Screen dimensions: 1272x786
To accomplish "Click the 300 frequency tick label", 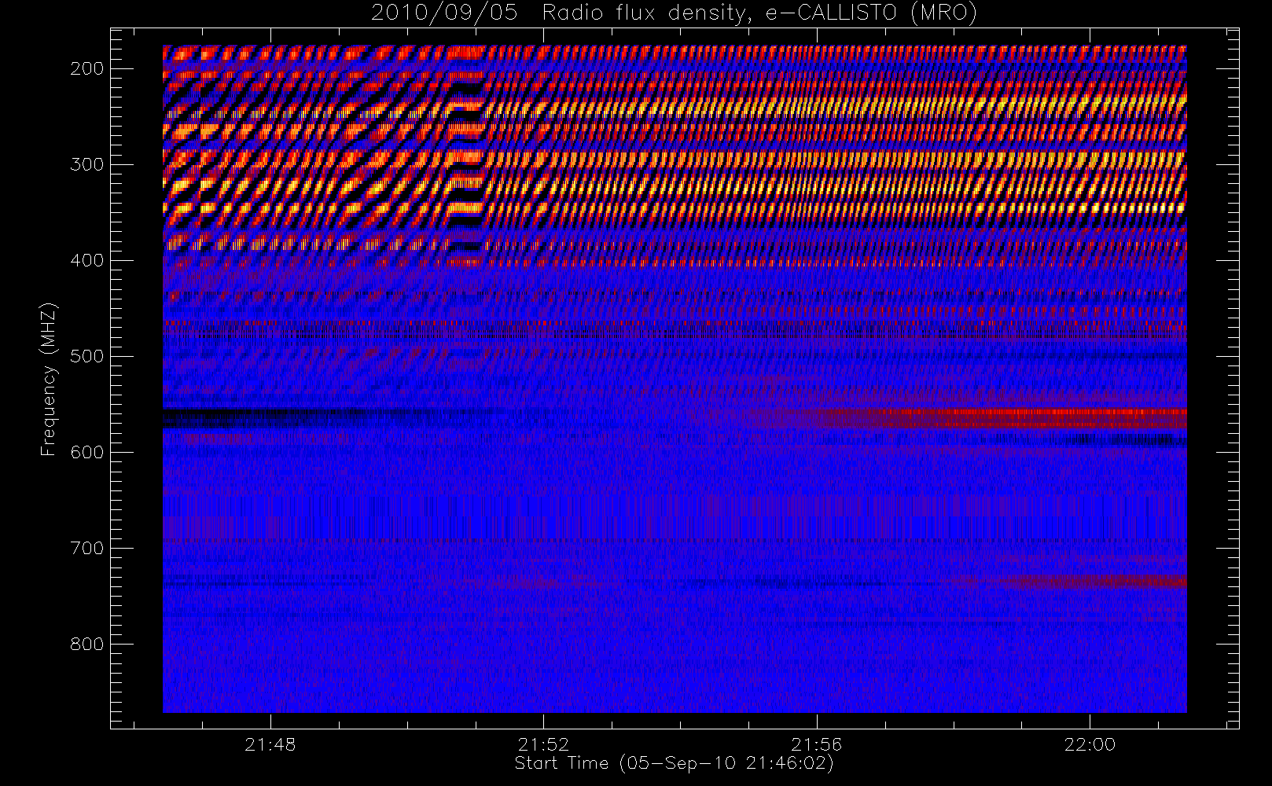I will pos(86,164).
